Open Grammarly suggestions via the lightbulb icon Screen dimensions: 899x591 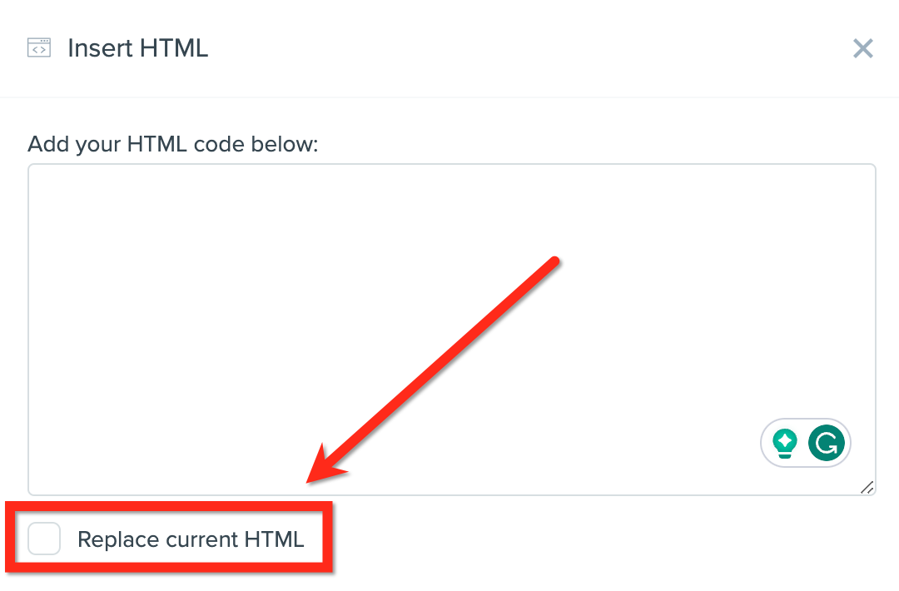click(786, 442)
